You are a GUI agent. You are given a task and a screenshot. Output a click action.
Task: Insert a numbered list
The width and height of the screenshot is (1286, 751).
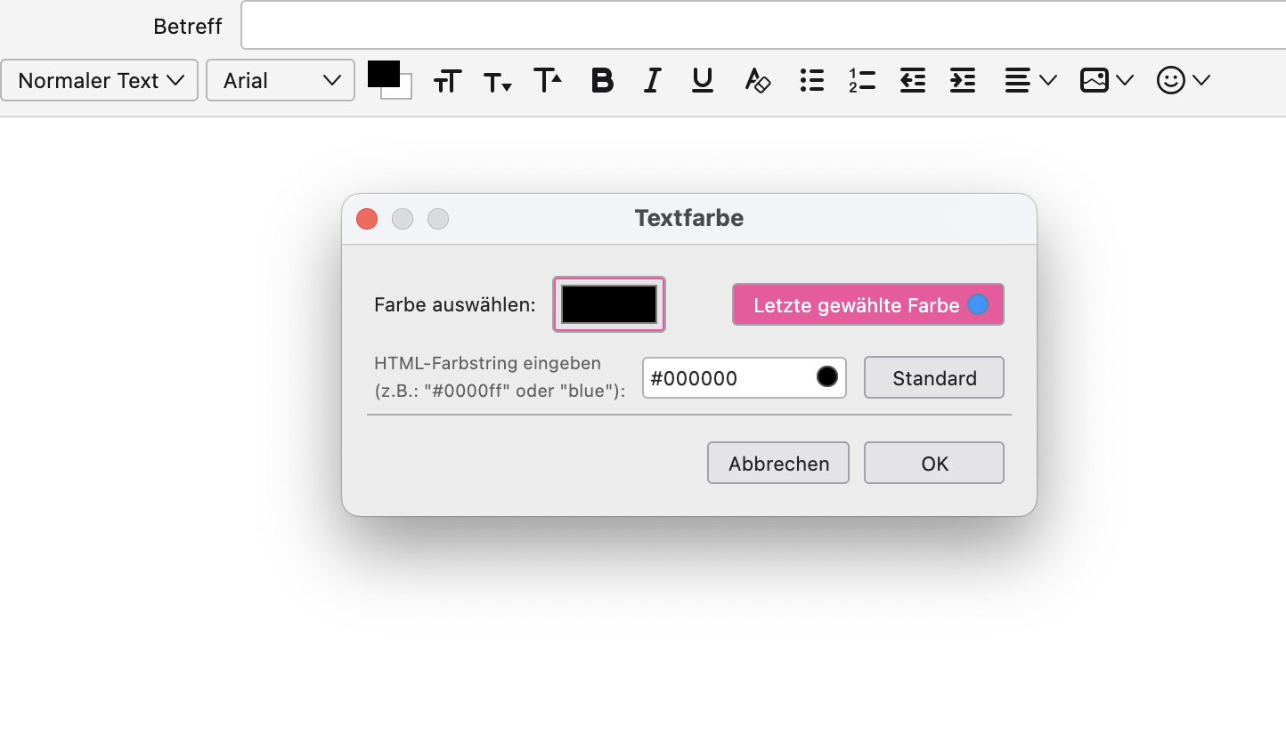[x=862, y=80]
